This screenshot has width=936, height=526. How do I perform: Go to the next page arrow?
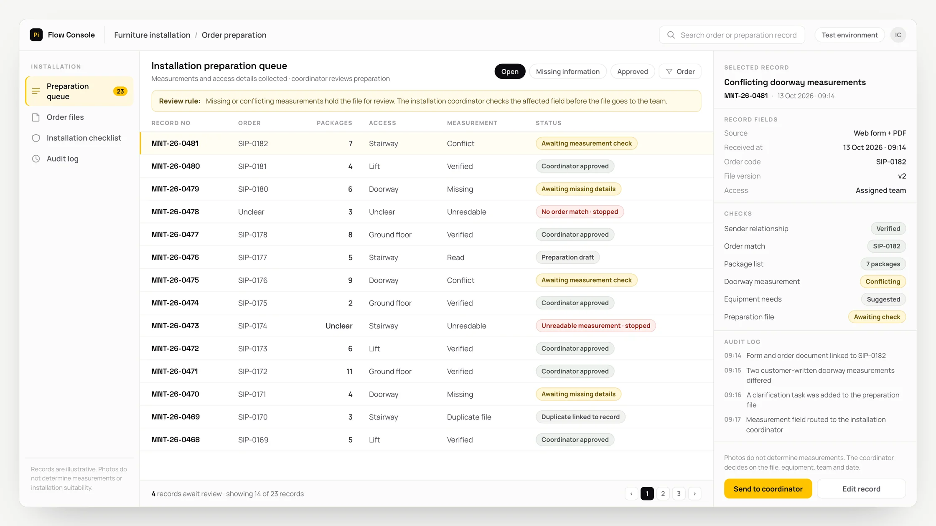694,494
